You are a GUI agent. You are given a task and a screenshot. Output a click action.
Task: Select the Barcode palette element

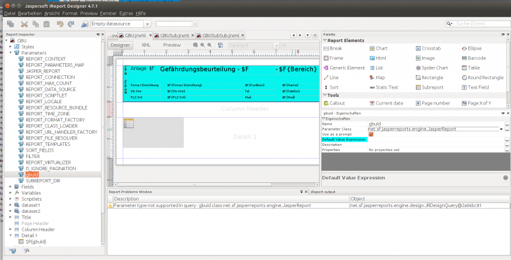click(474, 58)
